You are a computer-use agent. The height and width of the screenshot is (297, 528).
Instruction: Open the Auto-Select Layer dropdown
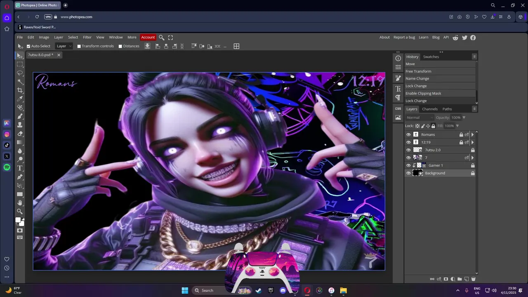pyautogui.click(x=64, y=46)
